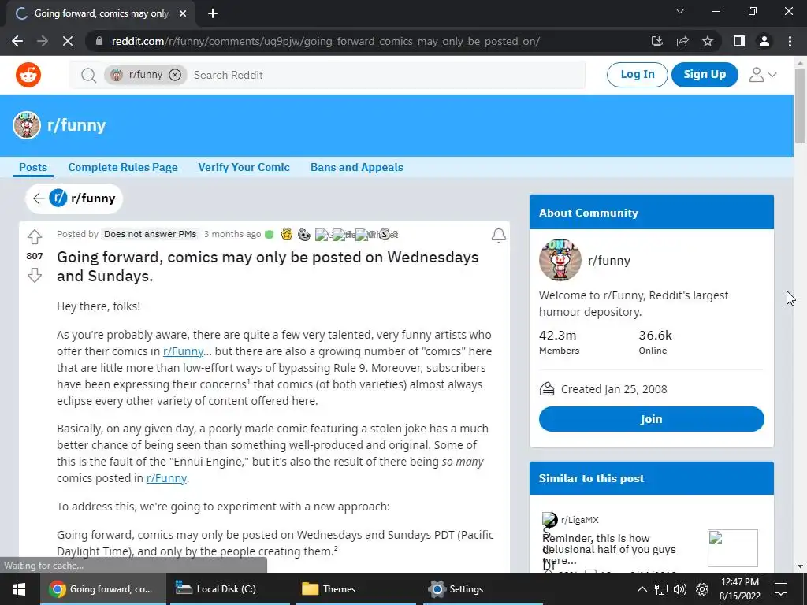Screen dimensions: 807x605
Task: Click the install app icon in address bar
Action: [x=656, y=41]
